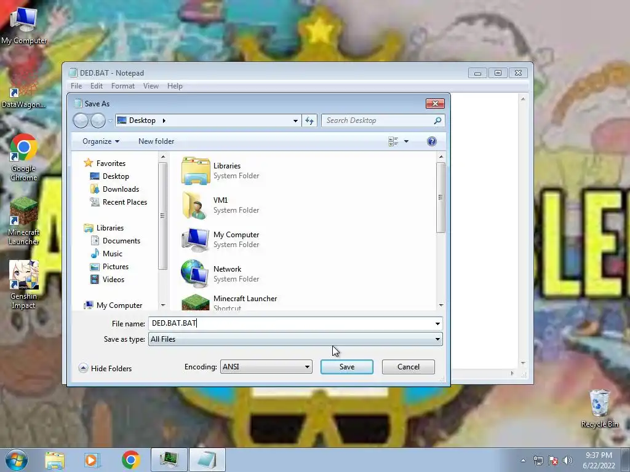Viewport: 630px width, 472px height.
Task: Launch Windows Media Player from taskbar
Action: [x=92, y=460]
